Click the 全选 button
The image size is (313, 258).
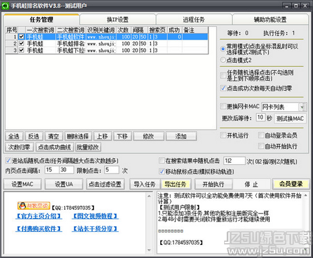(x=14, y=137)
